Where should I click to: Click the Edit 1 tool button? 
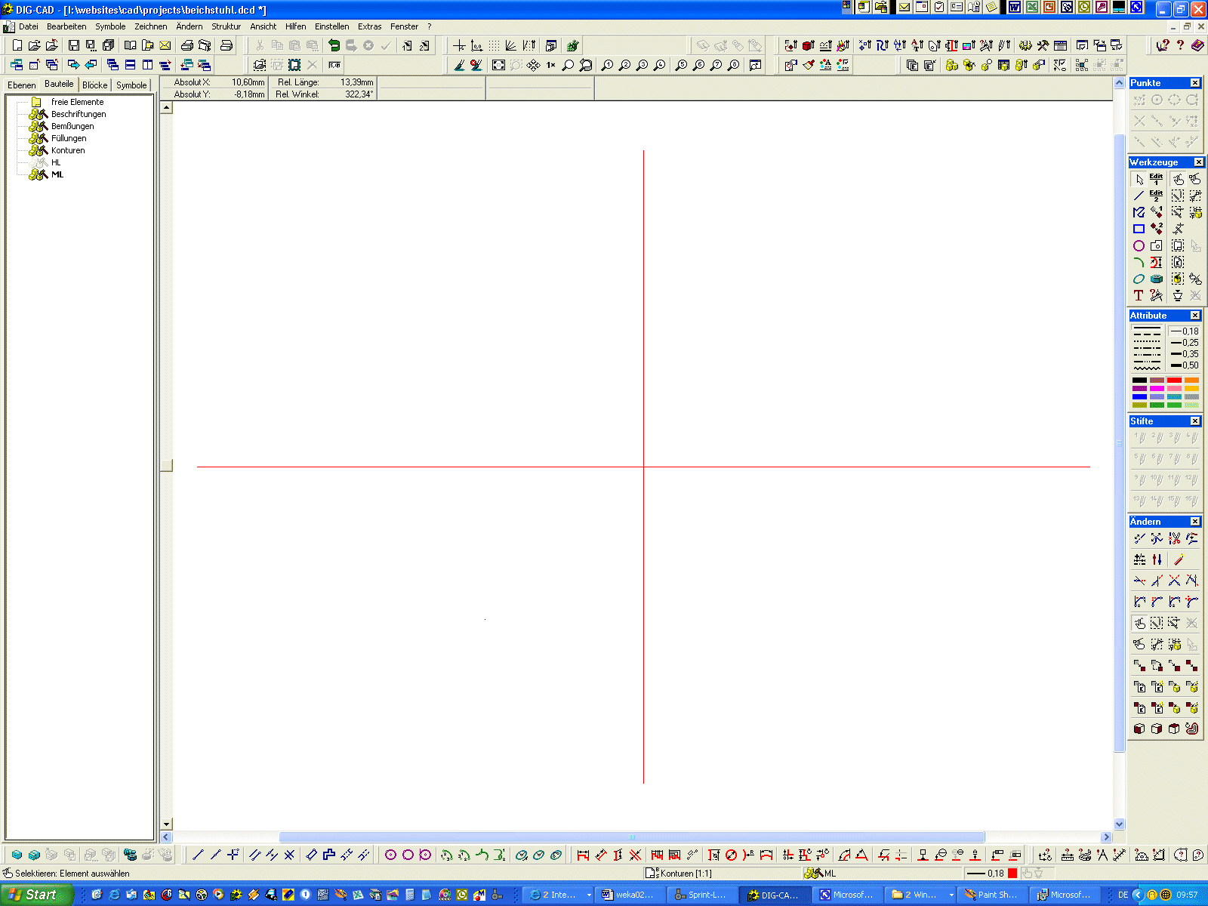point(1156,180)
